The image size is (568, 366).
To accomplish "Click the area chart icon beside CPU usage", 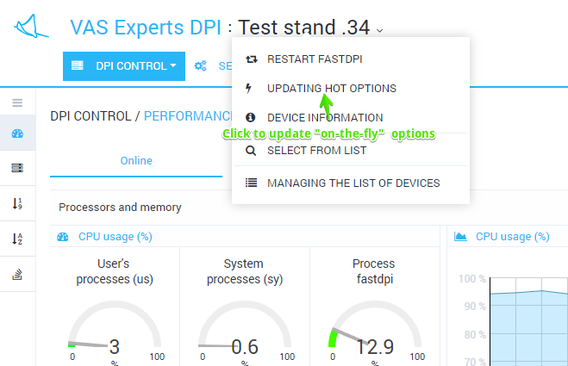I will click(460, 236).
